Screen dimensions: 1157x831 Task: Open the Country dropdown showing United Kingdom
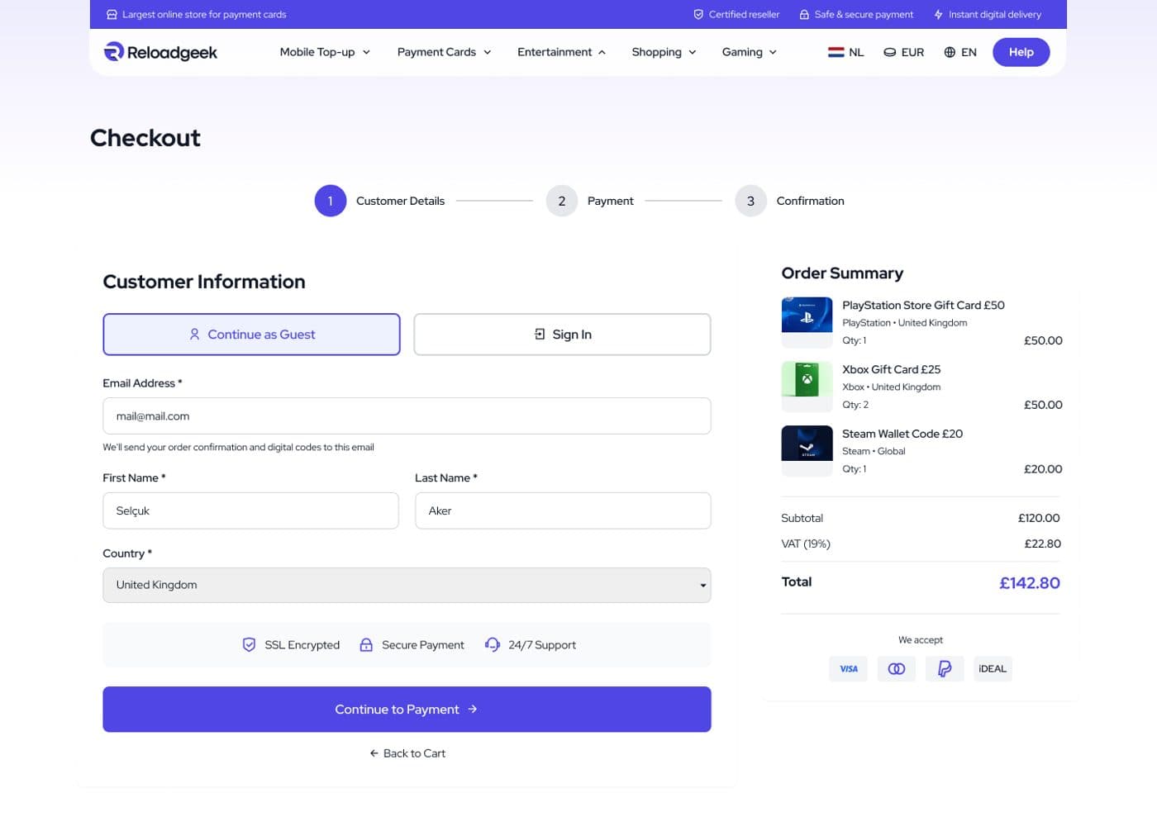[x=407, y=585]
